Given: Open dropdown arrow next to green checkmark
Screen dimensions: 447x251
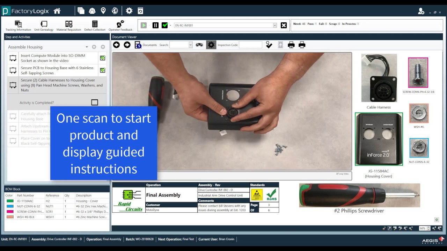Looking at the screenshot, I should coord(170,25).
